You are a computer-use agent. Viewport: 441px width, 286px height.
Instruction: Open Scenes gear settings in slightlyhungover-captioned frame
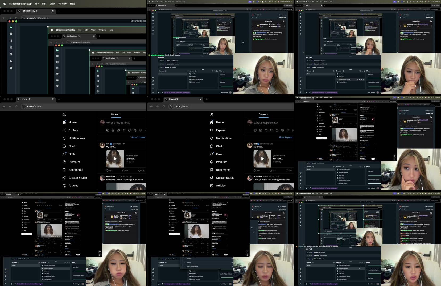click(x=166, y=71)
